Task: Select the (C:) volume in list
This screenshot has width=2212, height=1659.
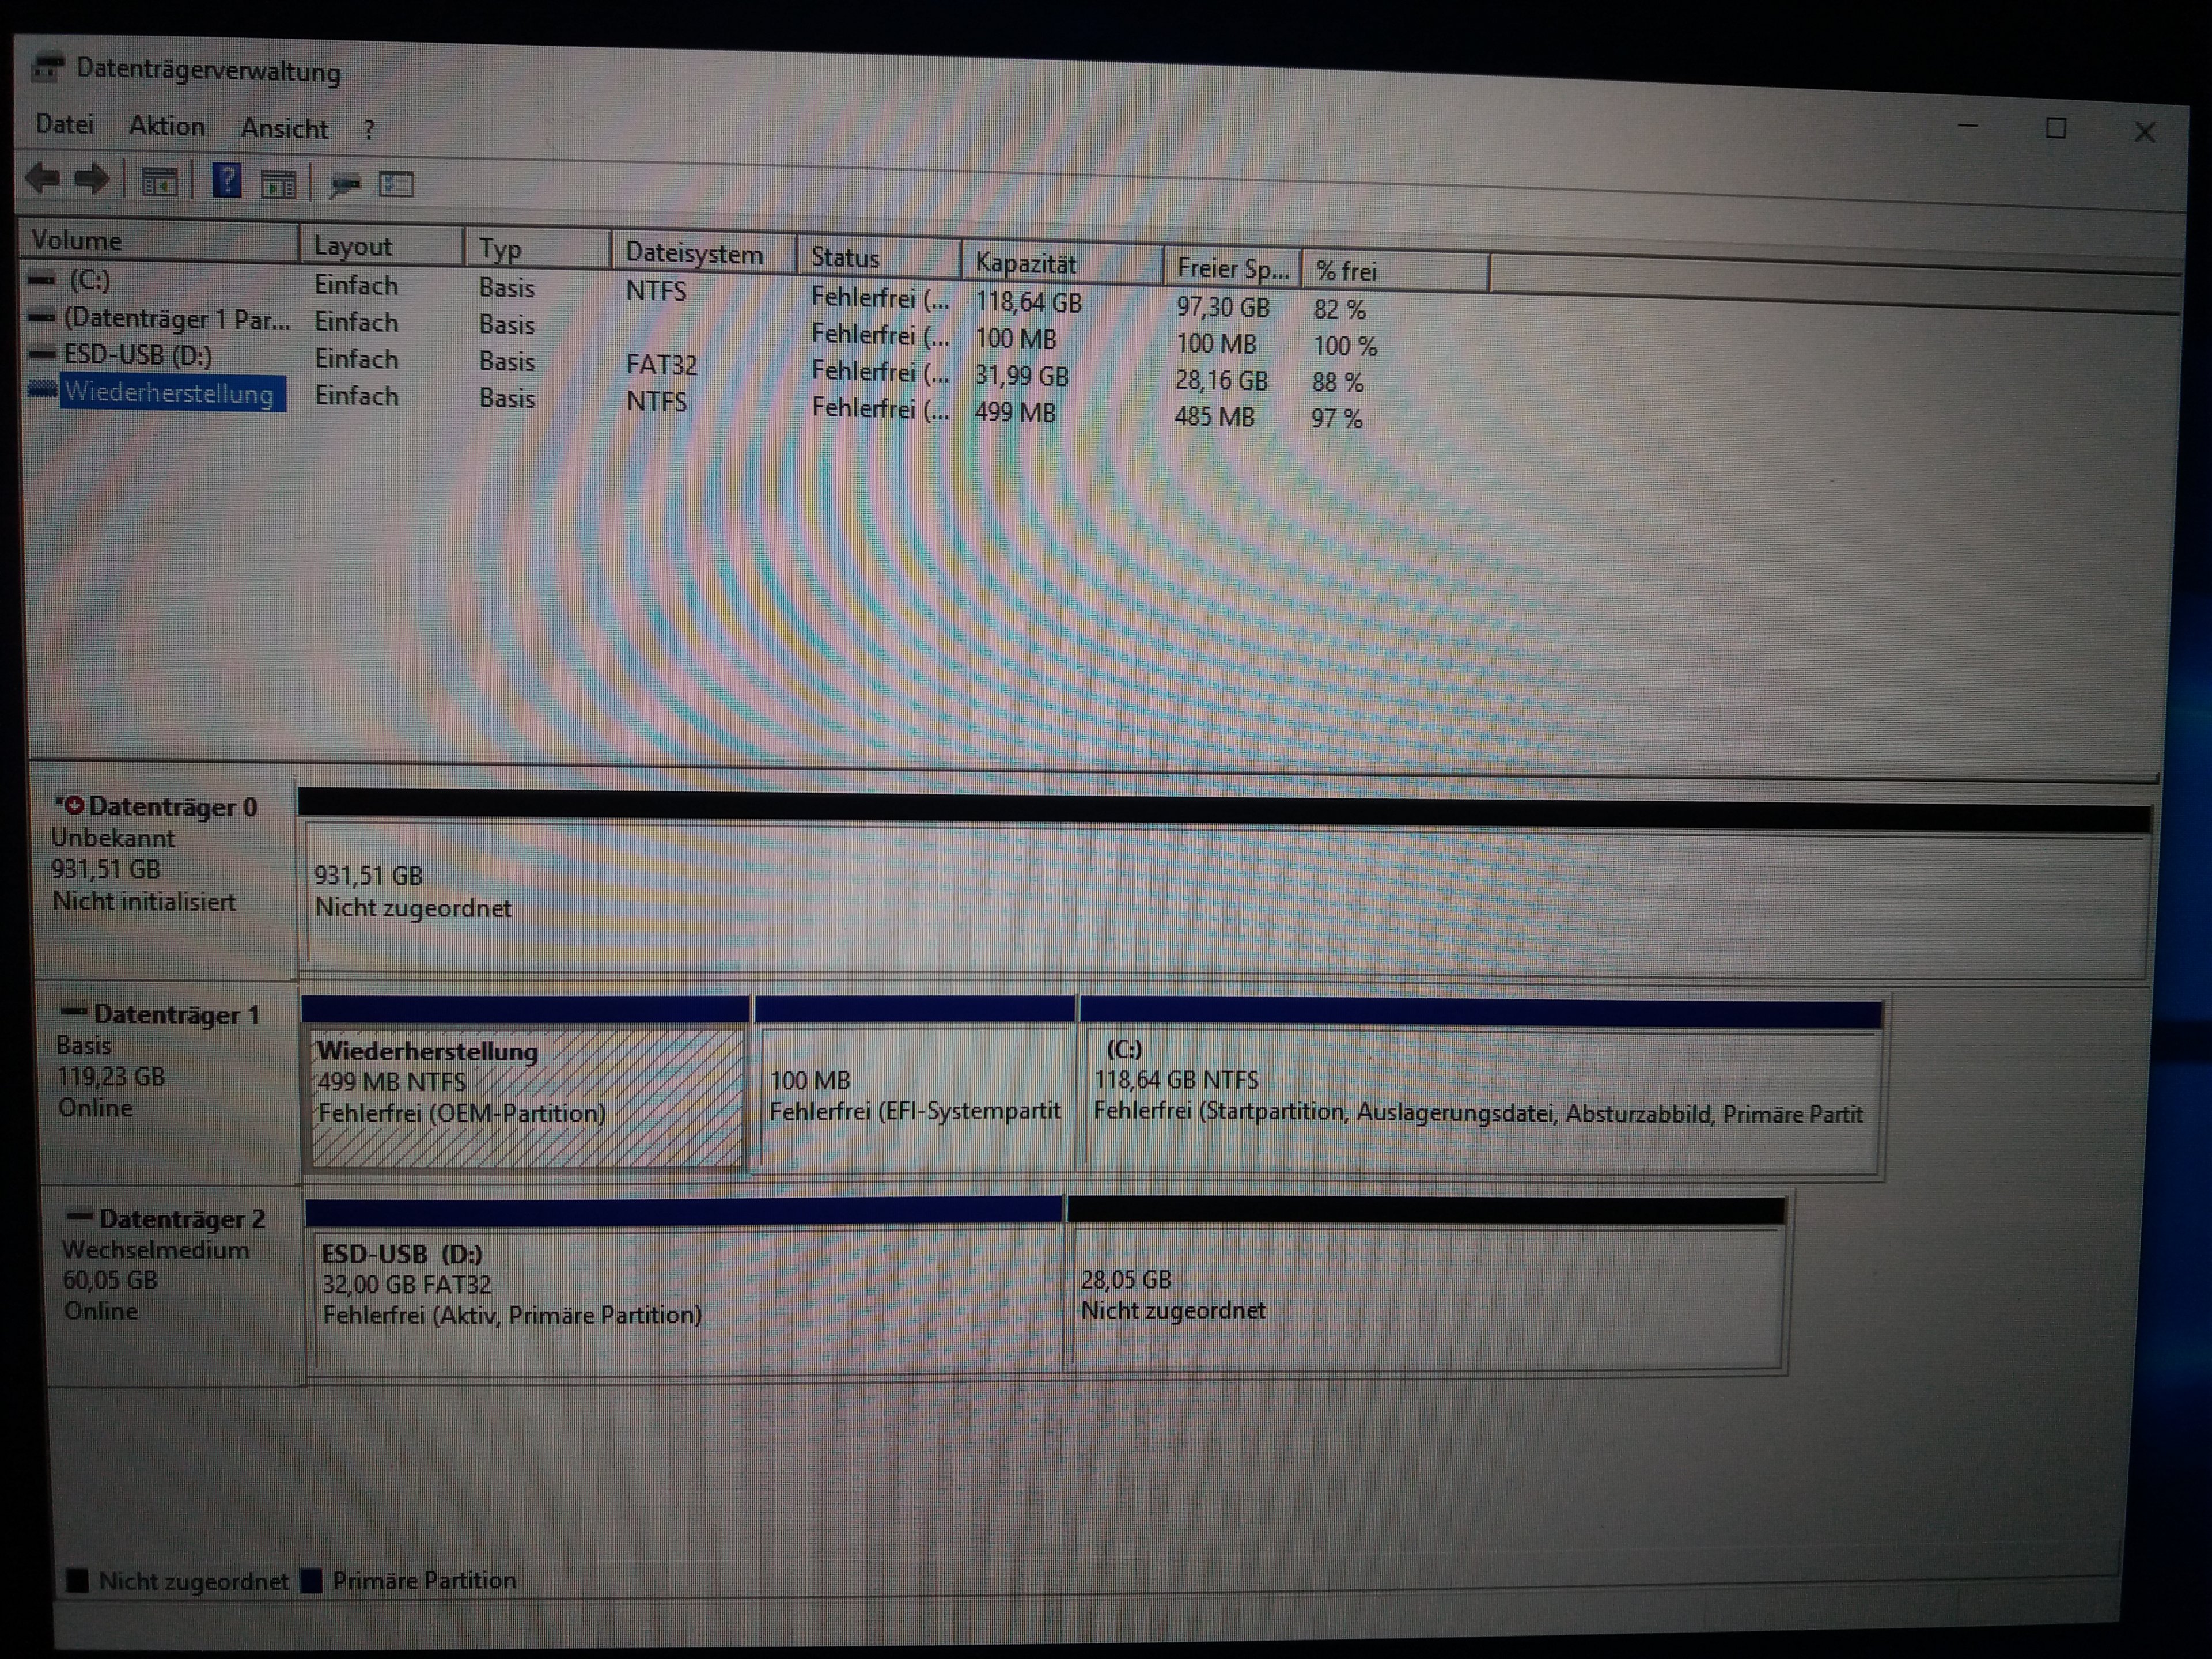Action: point(89,280)
